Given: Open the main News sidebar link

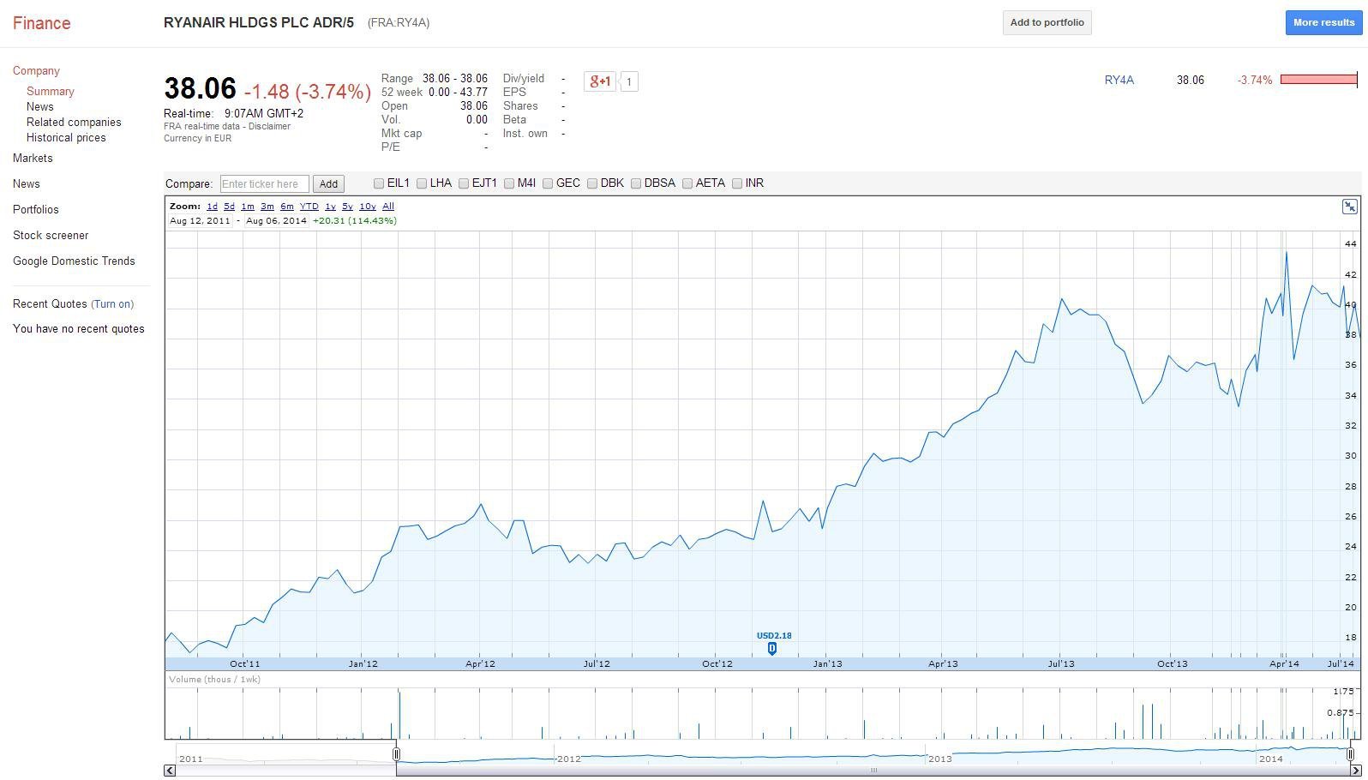Looking at the screenshot, I should click(x=27, y=184).
